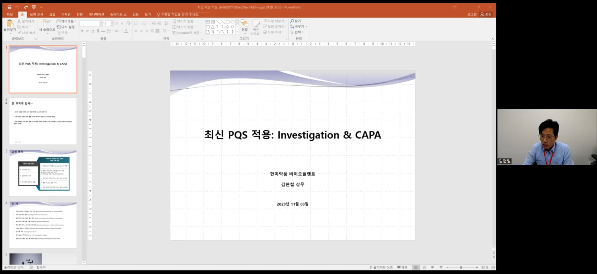Open the Transitions (전환) ribbon tab
This screenshot has width=597, height=274.
[80, 14]
